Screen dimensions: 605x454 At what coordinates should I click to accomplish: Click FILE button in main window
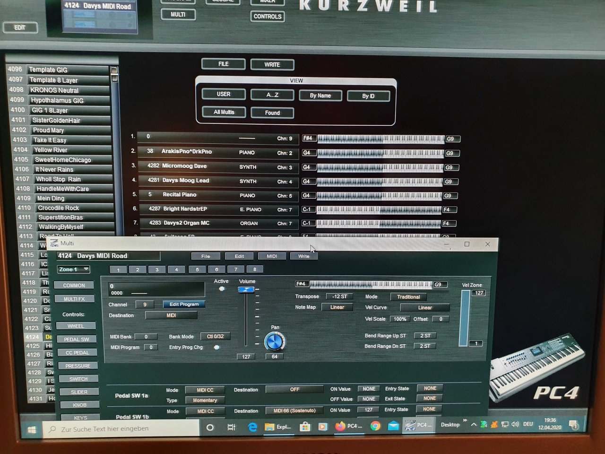(223, 64)
